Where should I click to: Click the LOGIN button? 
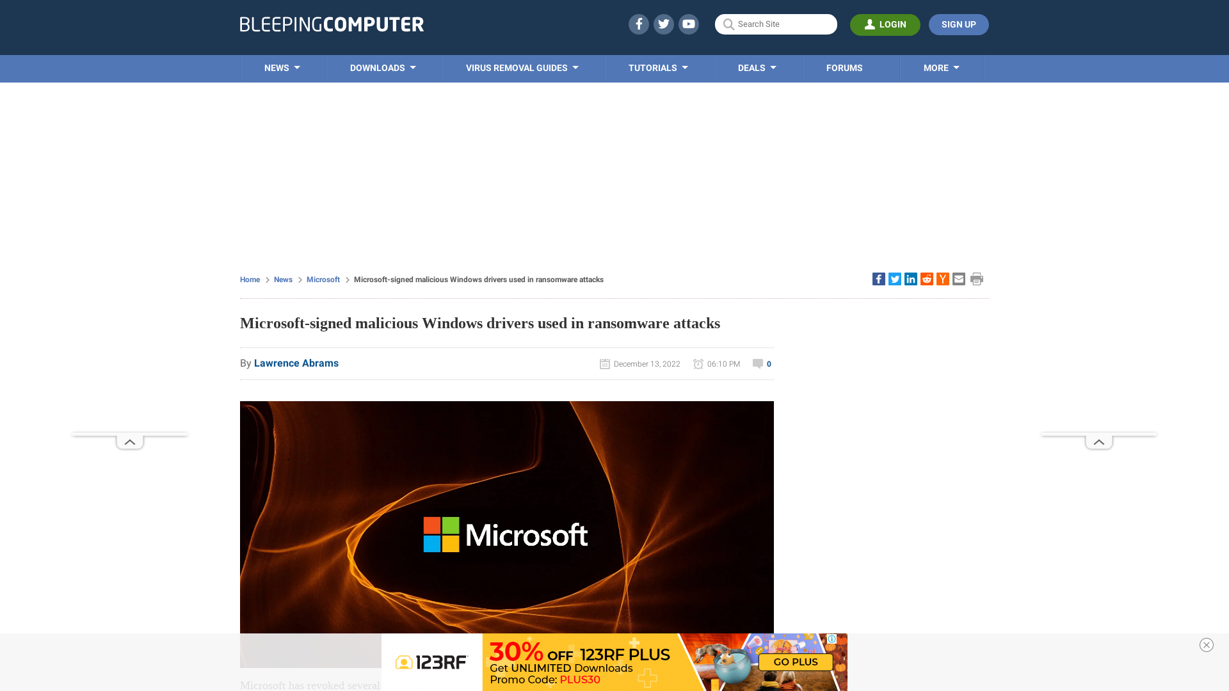(x=885, y=24)
